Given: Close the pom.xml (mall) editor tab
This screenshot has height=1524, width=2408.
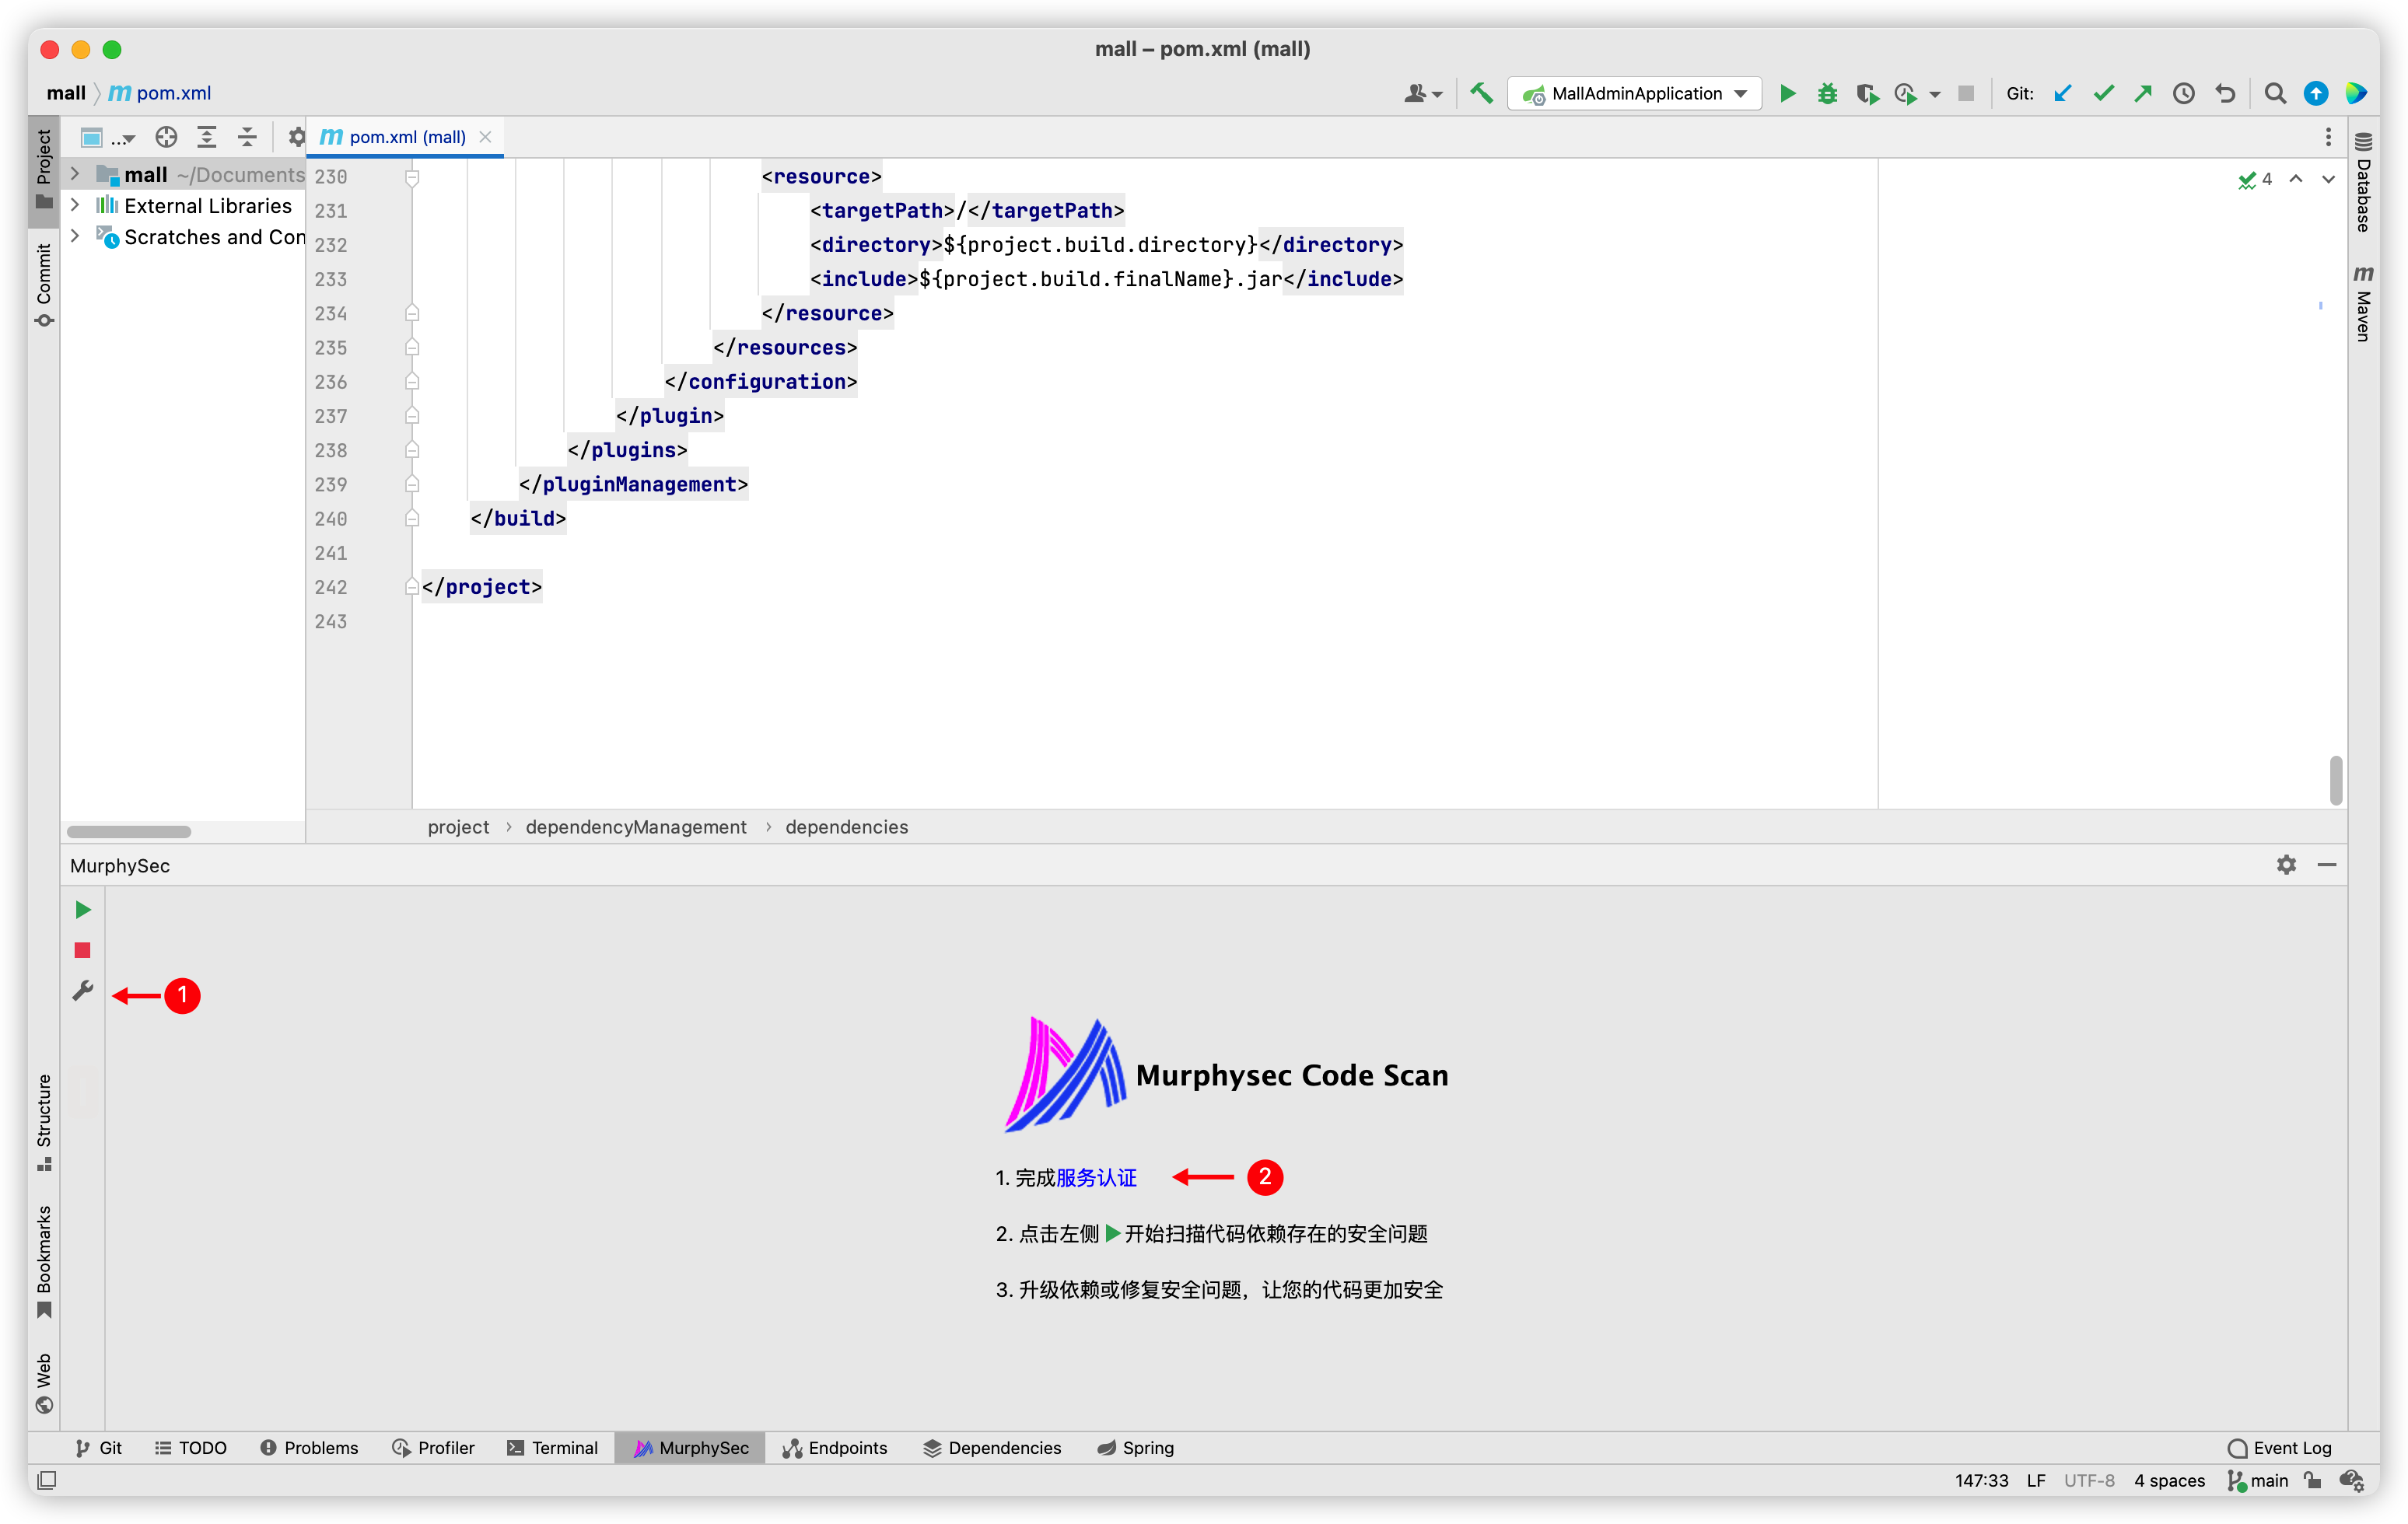Looking at the screenshot, I should (485, 137).
